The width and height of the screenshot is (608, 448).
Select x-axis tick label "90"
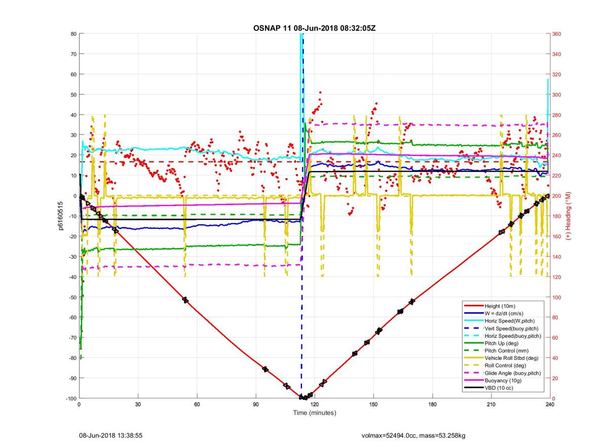256,404
